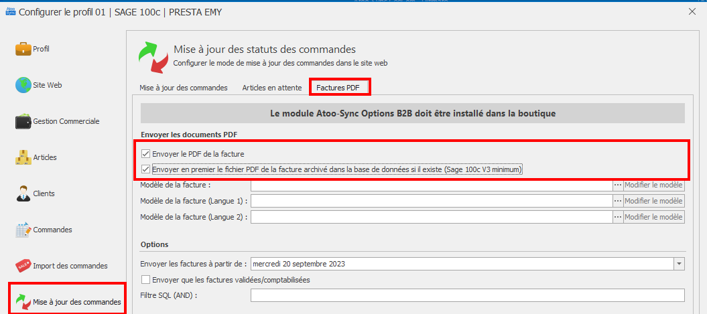Image resolution: width=707 pixels, height=314 pixels.
Task: Select the Factures PDF tab
Action: tap(338, 88)
